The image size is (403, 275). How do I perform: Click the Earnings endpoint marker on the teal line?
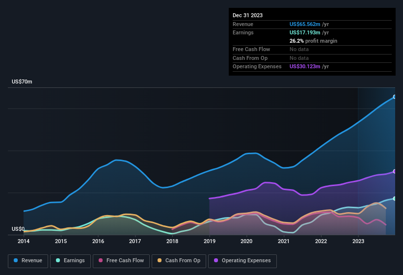[x=395, y=198]
